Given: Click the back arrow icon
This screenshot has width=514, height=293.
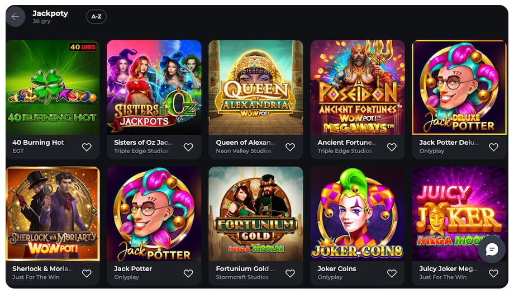Looking at the screenshot, I should 15,17.
